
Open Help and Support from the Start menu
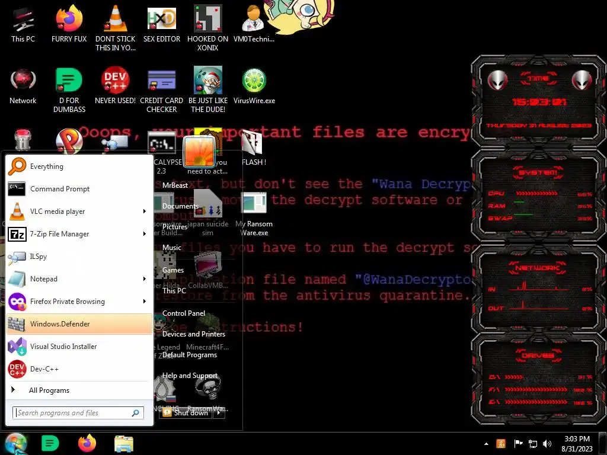tap(190, 376)
